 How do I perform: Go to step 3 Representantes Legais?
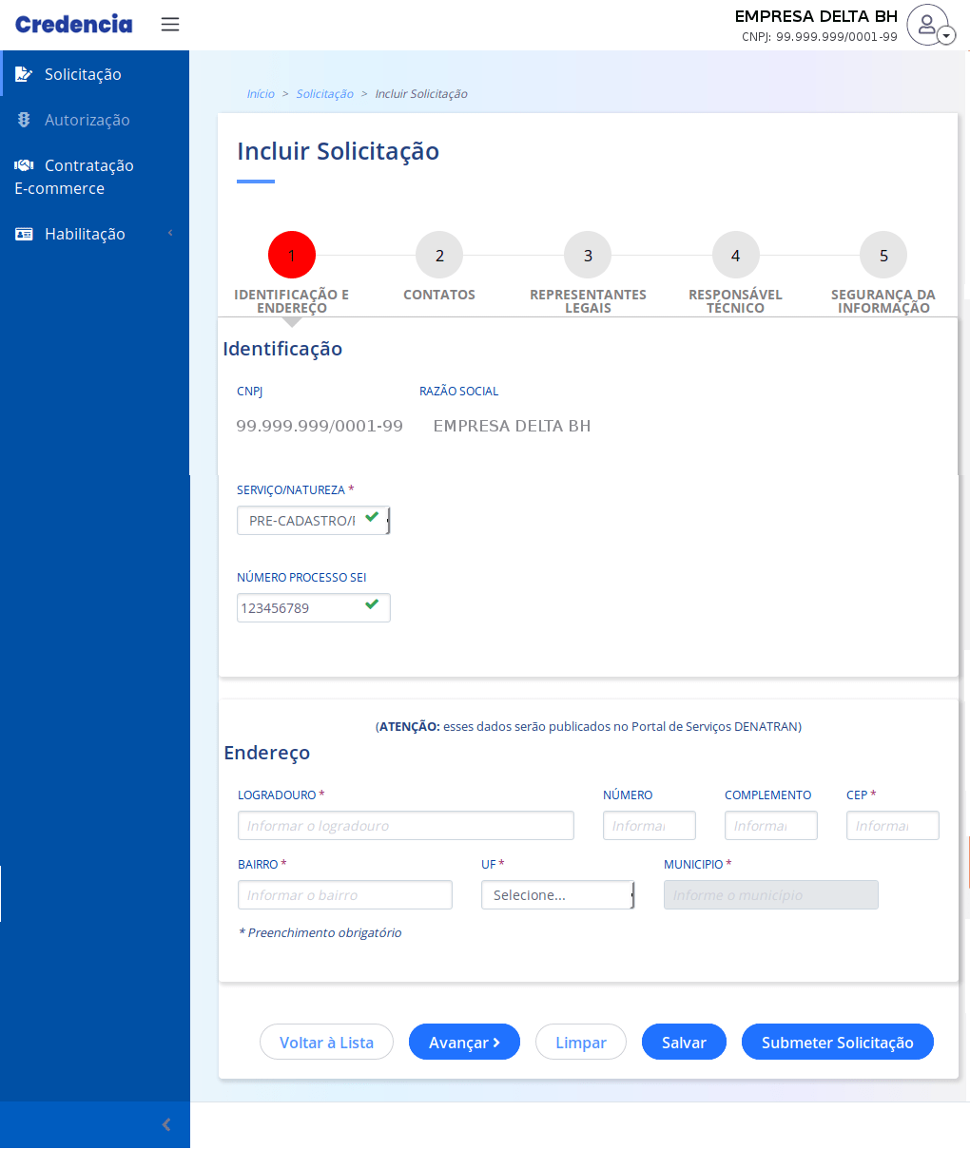tap(588, 256)
